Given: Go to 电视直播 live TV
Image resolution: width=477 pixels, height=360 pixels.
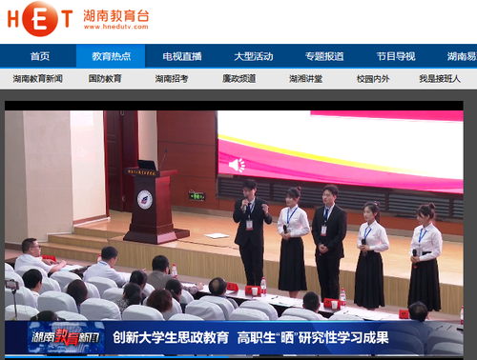Looking at the screenshot, I should click(x=182, y=56).
